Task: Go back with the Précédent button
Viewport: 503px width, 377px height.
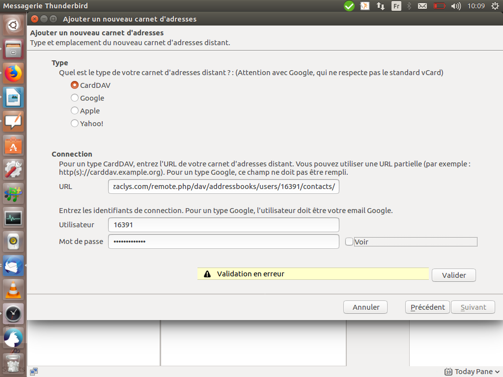Action: (x=427, y=307)
